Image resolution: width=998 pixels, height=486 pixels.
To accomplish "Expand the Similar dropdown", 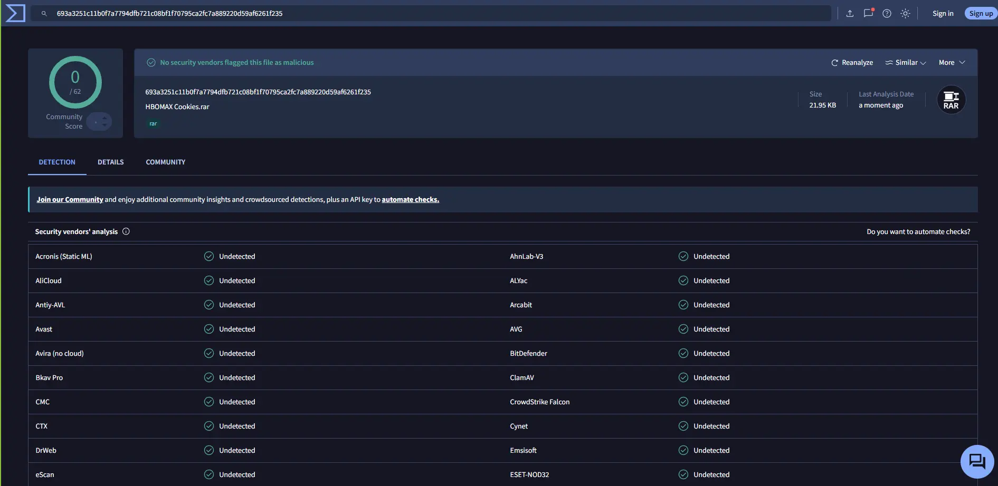I will 906,63.
